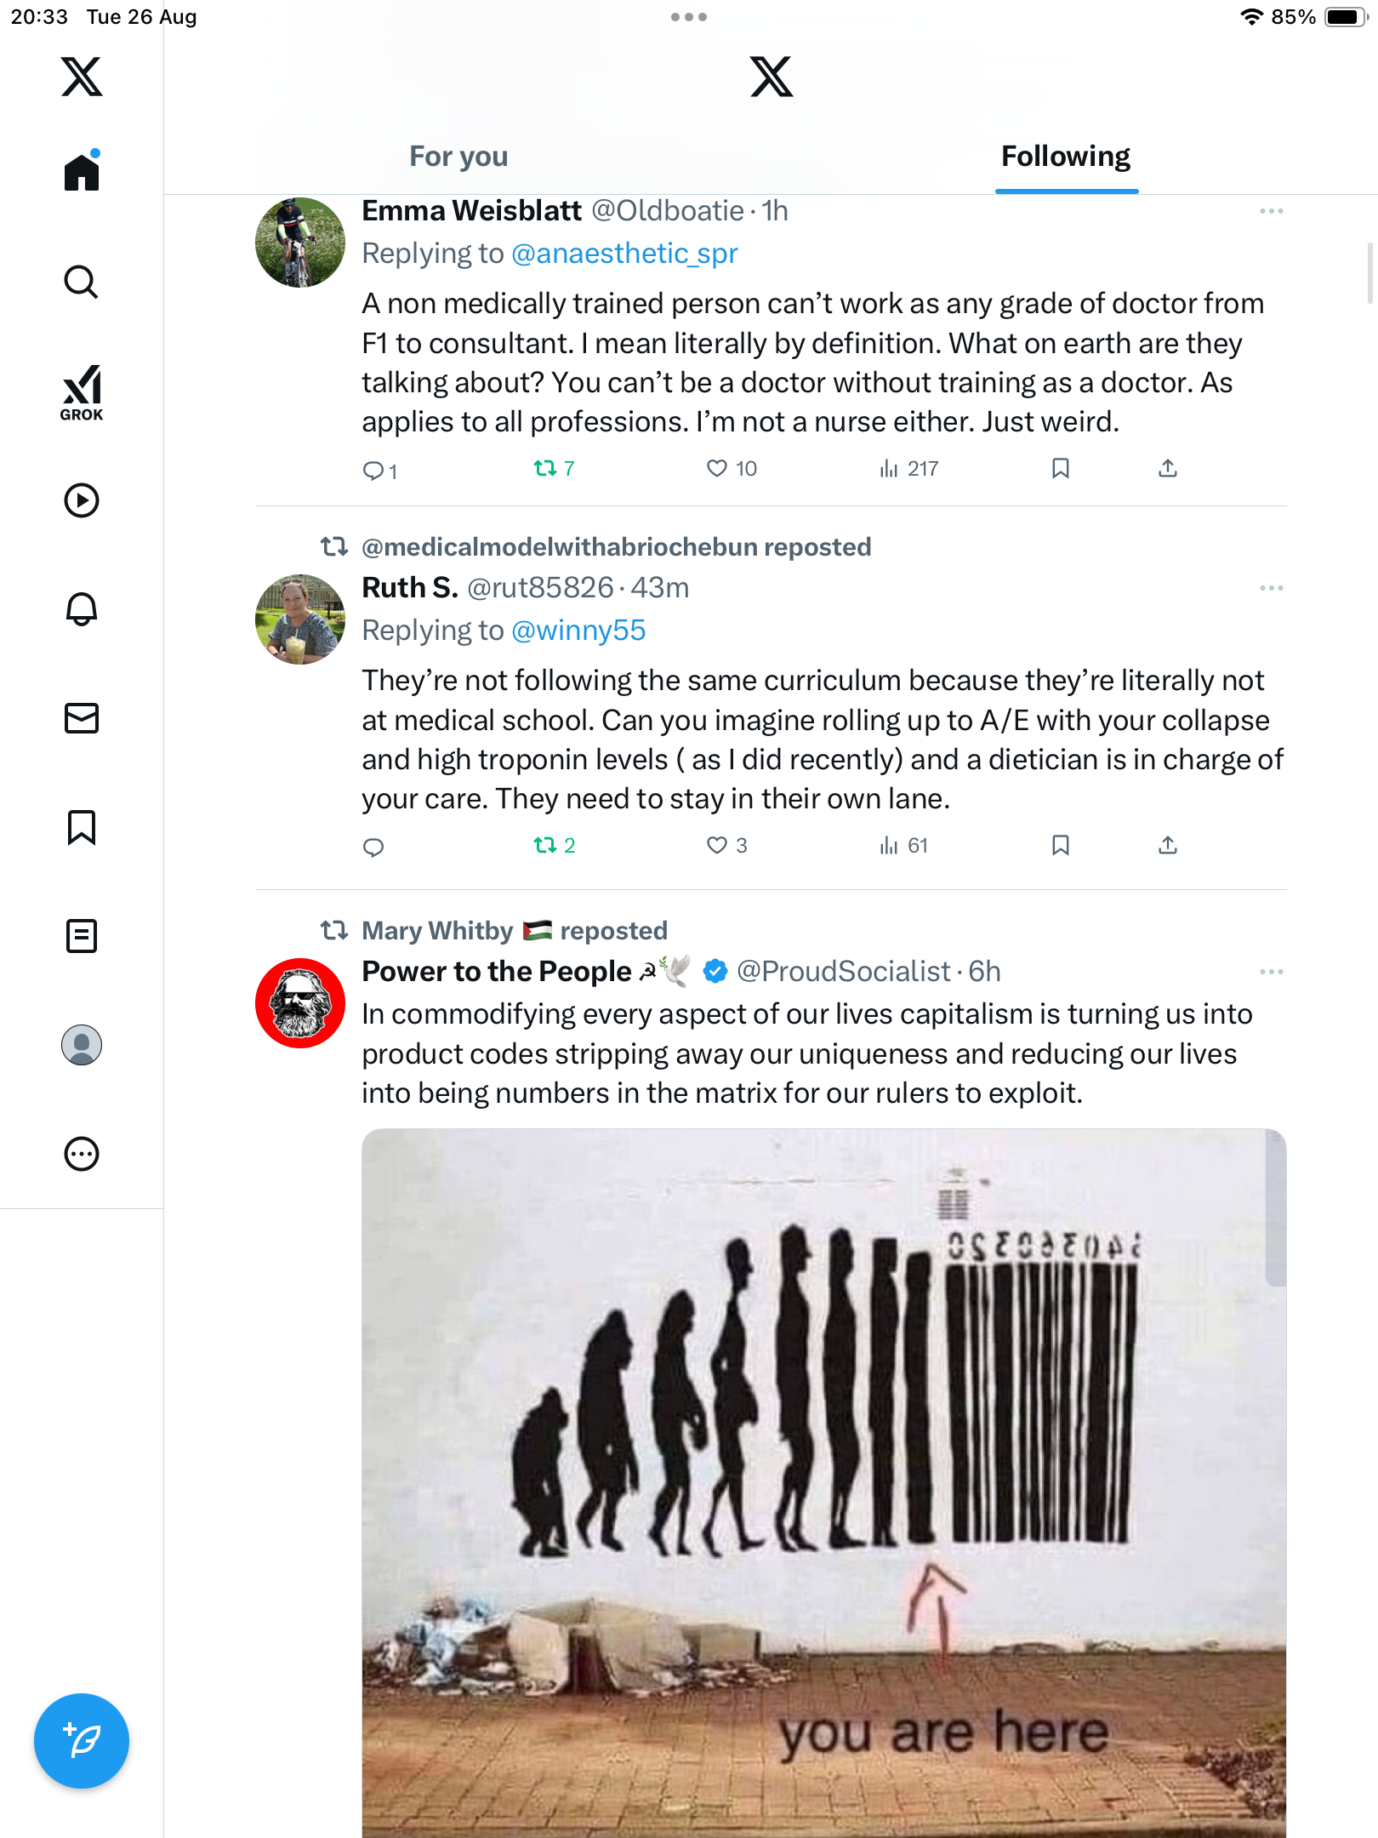Open the @anaesthetic_spr profile link
This screenshot has height=1838, width=1378.
[x=624, y=254]
